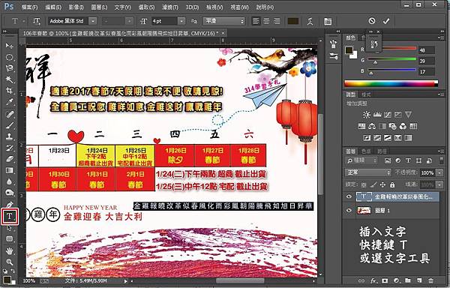
Task: Select the Blur tool
Action: (x=10, y=181)
